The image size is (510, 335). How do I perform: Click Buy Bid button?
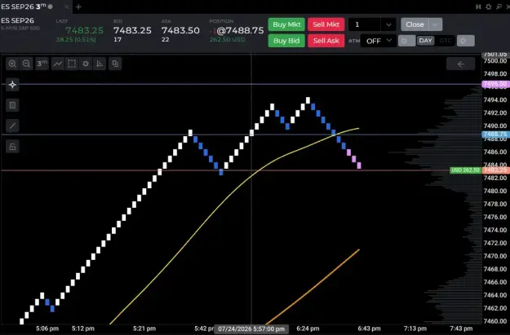pyautogui.click(x=286, y=41)
